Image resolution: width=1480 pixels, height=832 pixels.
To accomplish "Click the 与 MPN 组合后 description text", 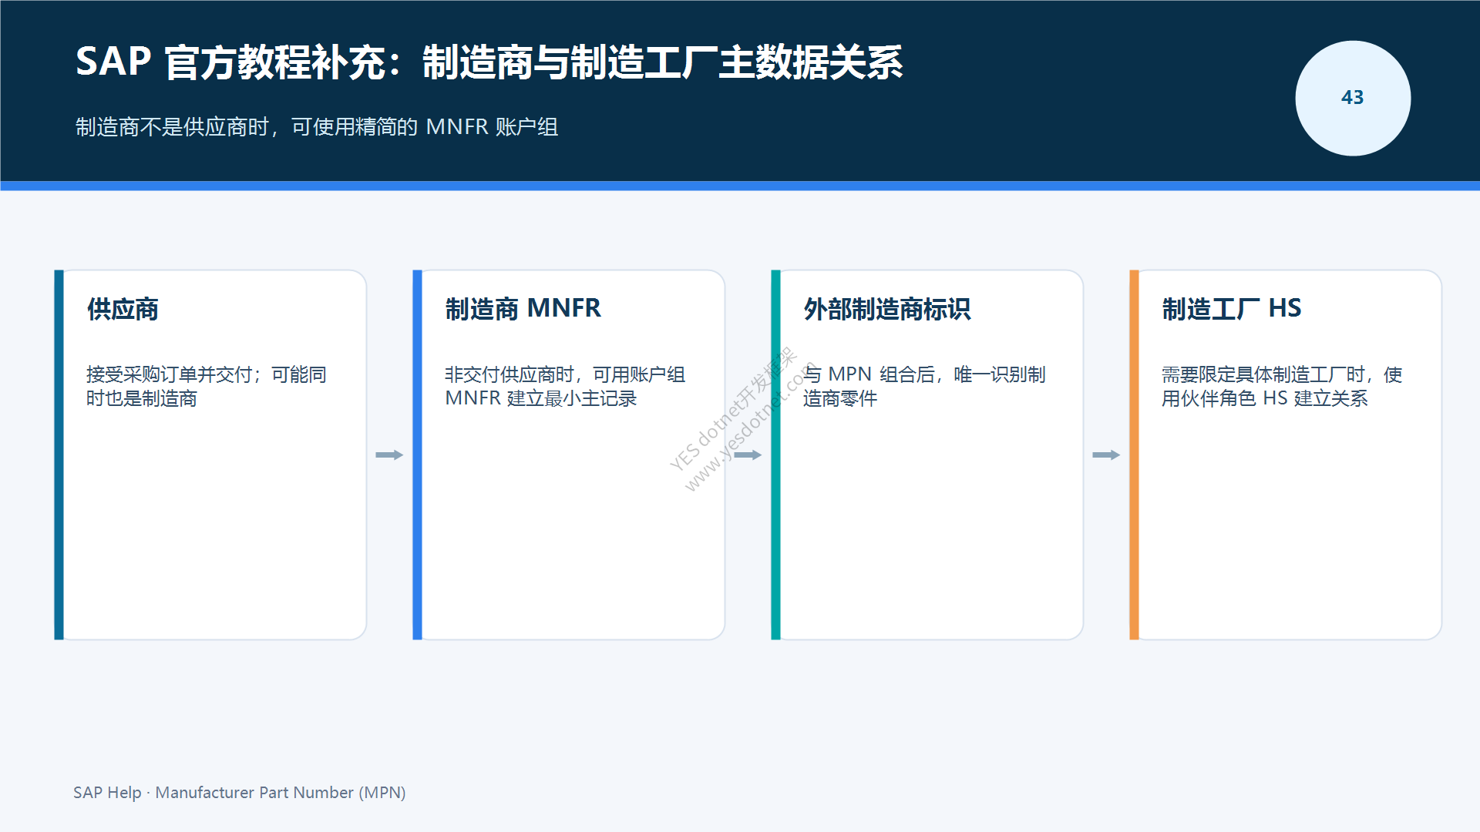I will [923, 387].
